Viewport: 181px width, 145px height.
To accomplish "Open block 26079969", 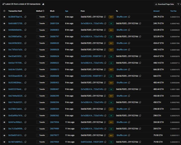I will click(x=55, y=142).
